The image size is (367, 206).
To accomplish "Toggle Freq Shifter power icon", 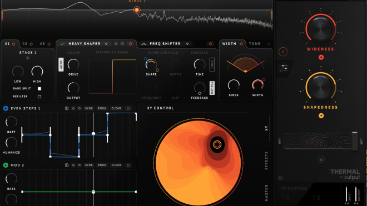I will click(210, 44).
